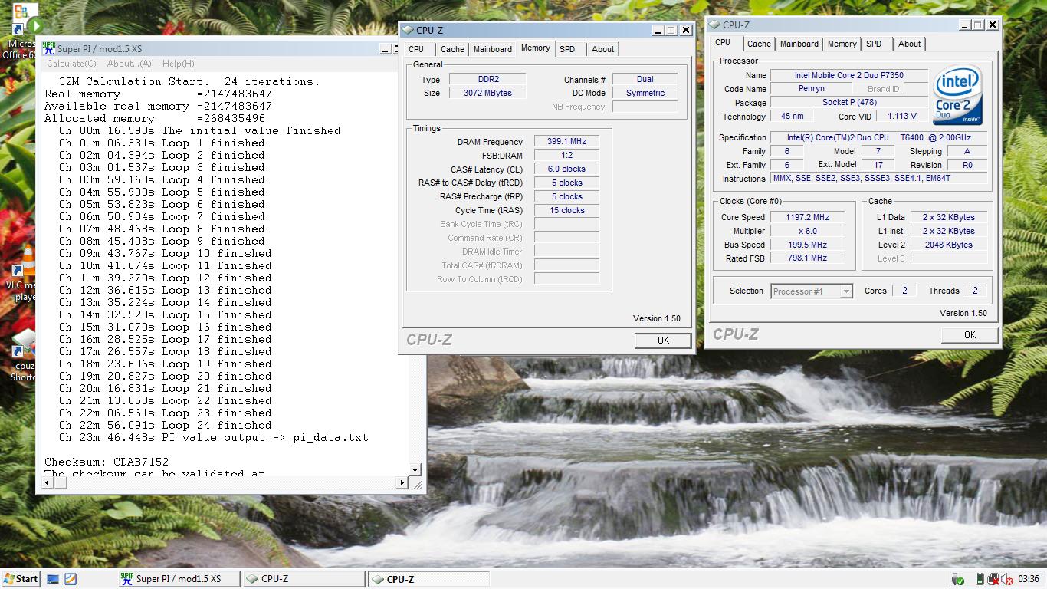Click OK in the processor CPU-Z window
The width and height of the screenshot is (1047, 589).
pyautogui.click(x=970, y=335)
